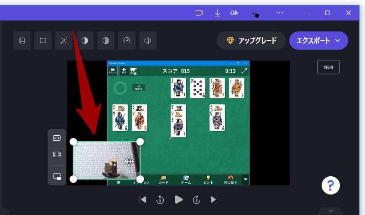Open the speed gauge tool

click(127, 41)
